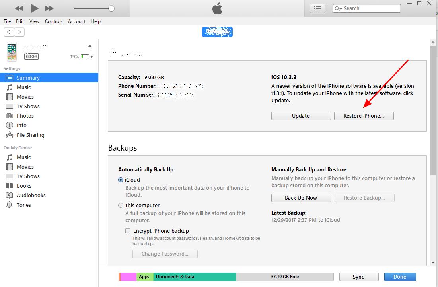Click Back Up Now
The height and width of the screenshot is (287, 438).
pyautogui.click(x=301, y=198)
